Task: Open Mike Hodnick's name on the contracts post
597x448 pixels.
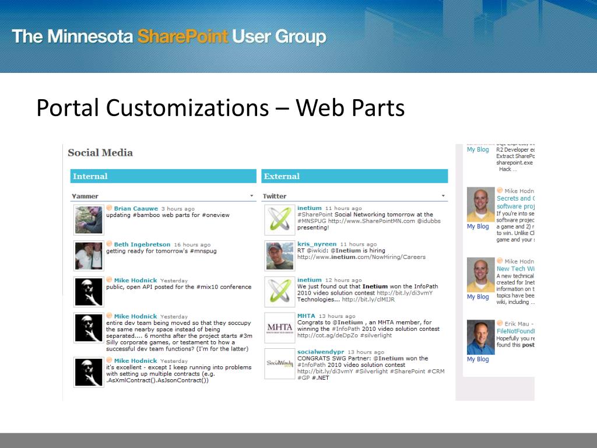Action: pyautogui.click(x=135, y=360)
